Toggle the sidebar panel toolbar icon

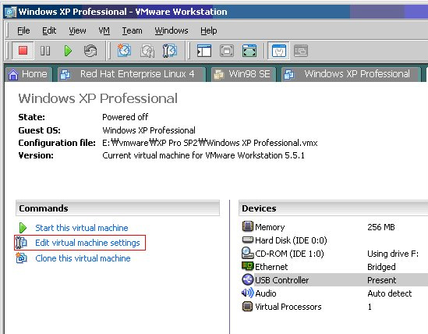click(204, 51)
